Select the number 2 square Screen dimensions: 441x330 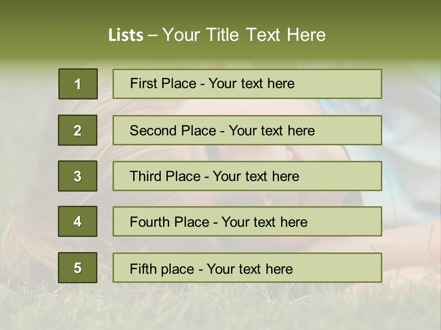pos(78,130)
